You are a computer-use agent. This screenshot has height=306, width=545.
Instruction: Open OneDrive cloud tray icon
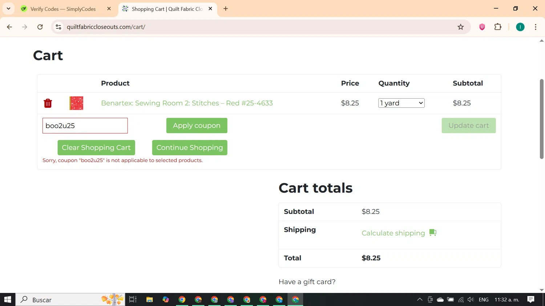coord(440,299)
